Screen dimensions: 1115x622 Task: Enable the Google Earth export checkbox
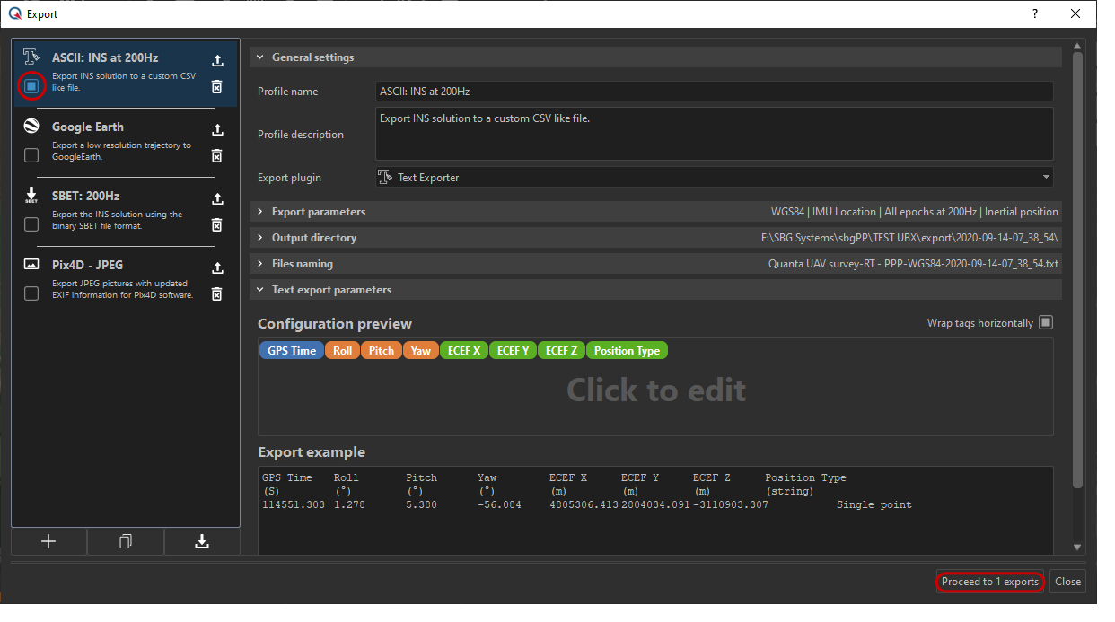pyautogui.click(x=31, y=155)
